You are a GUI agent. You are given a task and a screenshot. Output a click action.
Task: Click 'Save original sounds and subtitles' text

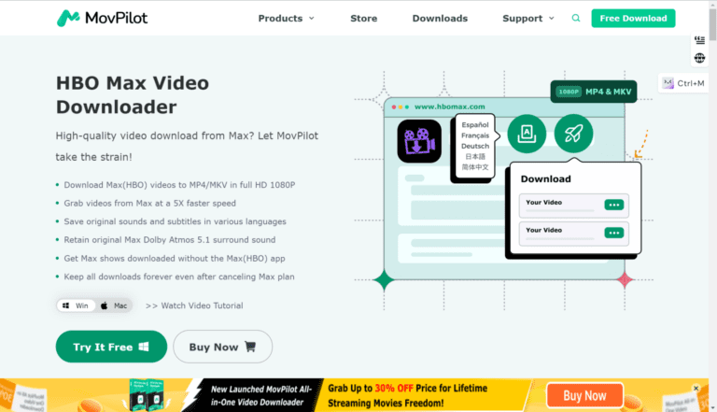pyautogui.click(x=176, y=221)
